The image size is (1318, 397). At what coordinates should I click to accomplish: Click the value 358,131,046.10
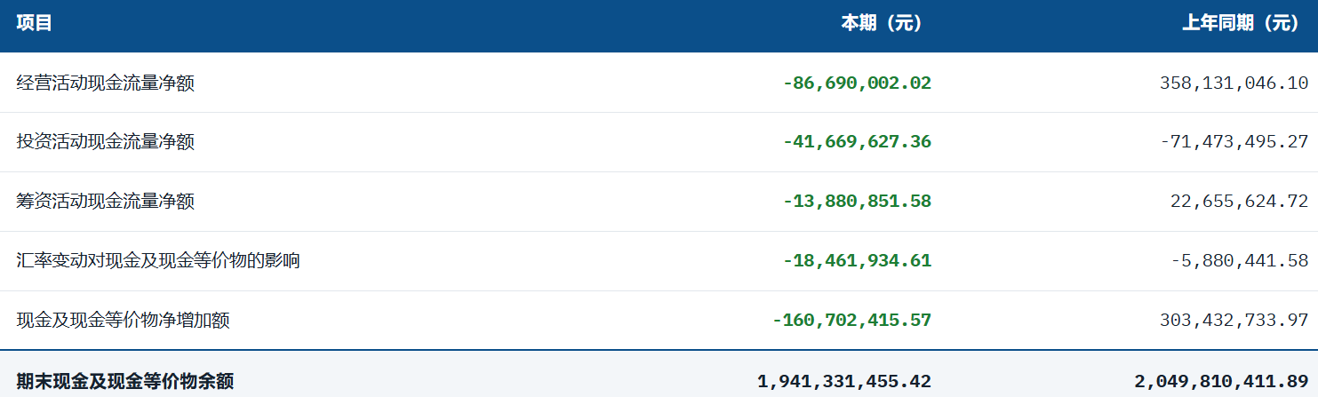tap(1234, 83)
